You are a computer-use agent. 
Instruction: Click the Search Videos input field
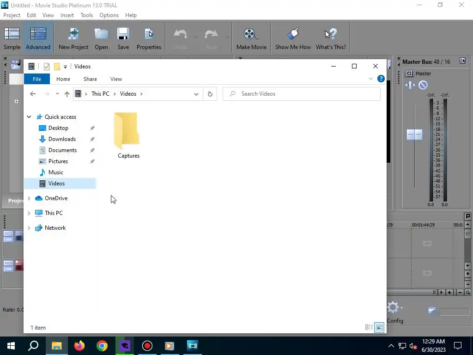302,94
